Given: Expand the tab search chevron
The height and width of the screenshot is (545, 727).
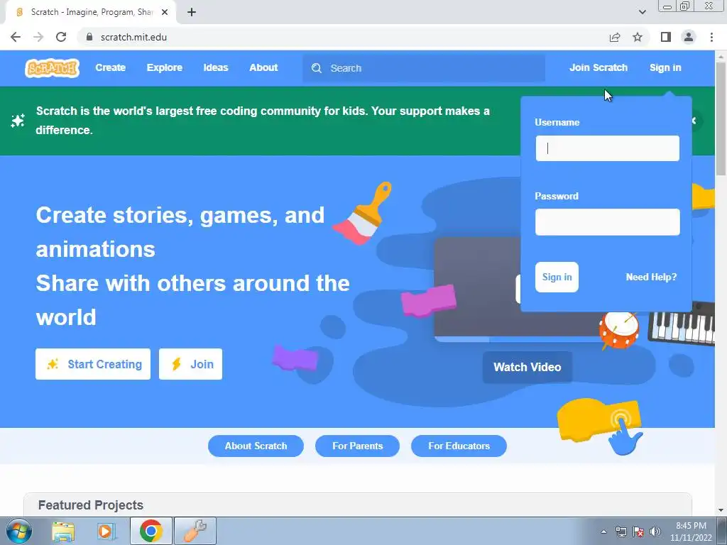Looking at the screenshot, I should pyautogui.click(x=642, y=12).
